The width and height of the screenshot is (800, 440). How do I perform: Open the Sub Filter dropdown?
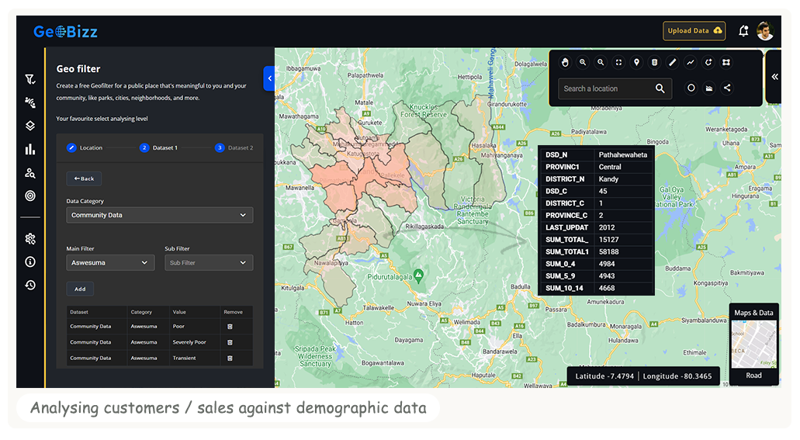[209, 262]
